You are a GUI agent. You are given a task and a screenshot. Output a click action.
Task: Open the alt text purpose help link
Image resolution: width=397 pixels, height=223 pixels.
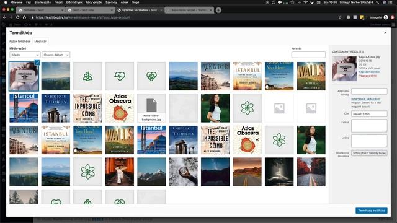click(x=365, y=99)
